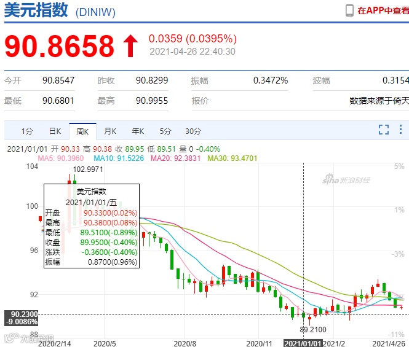The width and height of the screenshot is (409, 347).
Task: Click the 最低 value 90.6801
Action: point(58,101)
